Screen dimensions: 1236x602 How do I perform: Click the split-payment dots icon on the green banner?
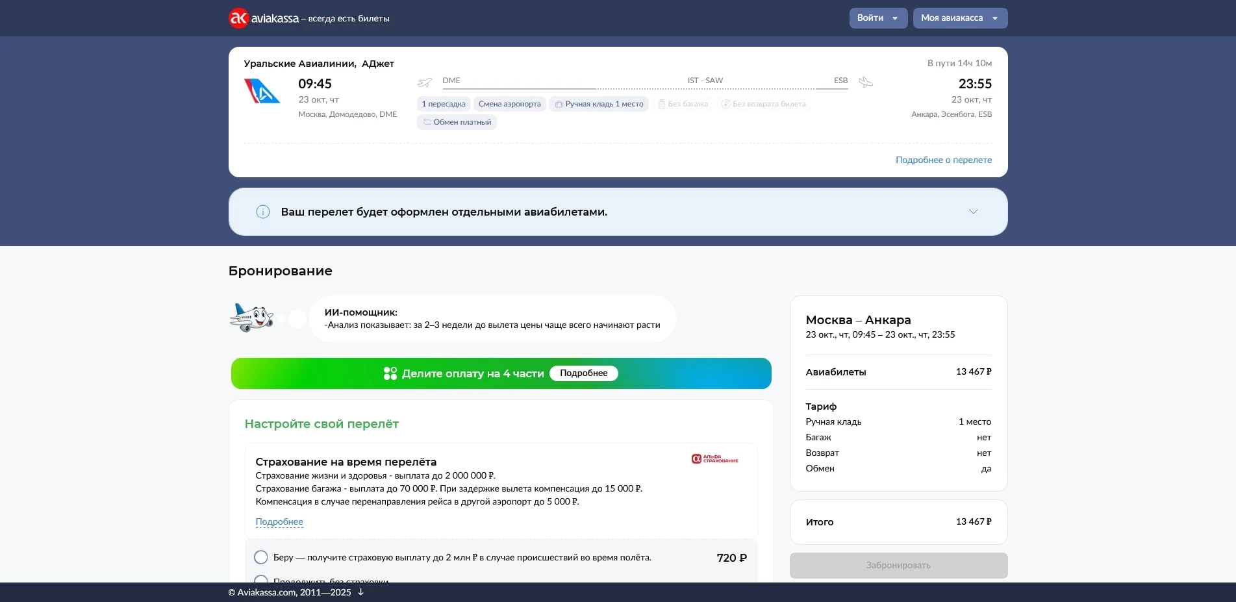click(x=390, y=373)
